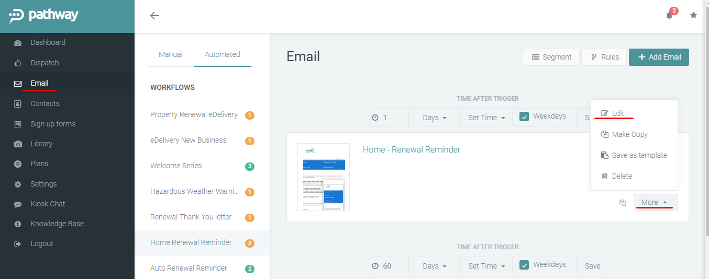This screenshot has width=709, height=279.
Task: Switch to the Manual tab
Action: [171, 54]
